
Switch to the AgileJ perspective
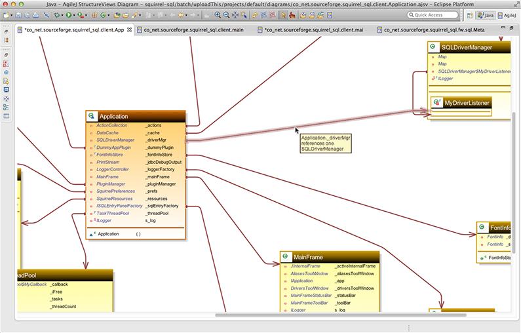tap(507, 15)
